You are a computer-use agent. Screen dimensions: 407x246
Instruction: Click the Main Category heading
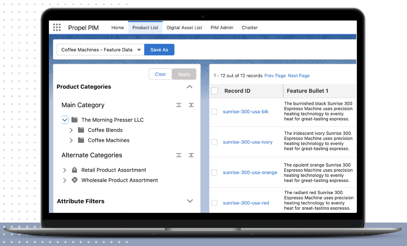click(83, 105)
